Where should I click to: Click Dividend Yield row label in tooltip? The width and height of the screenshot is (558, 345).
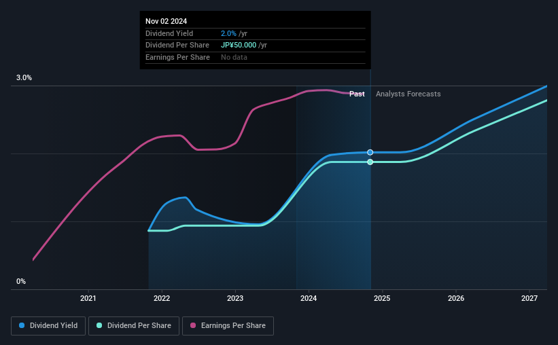click(x=169, y=33)
